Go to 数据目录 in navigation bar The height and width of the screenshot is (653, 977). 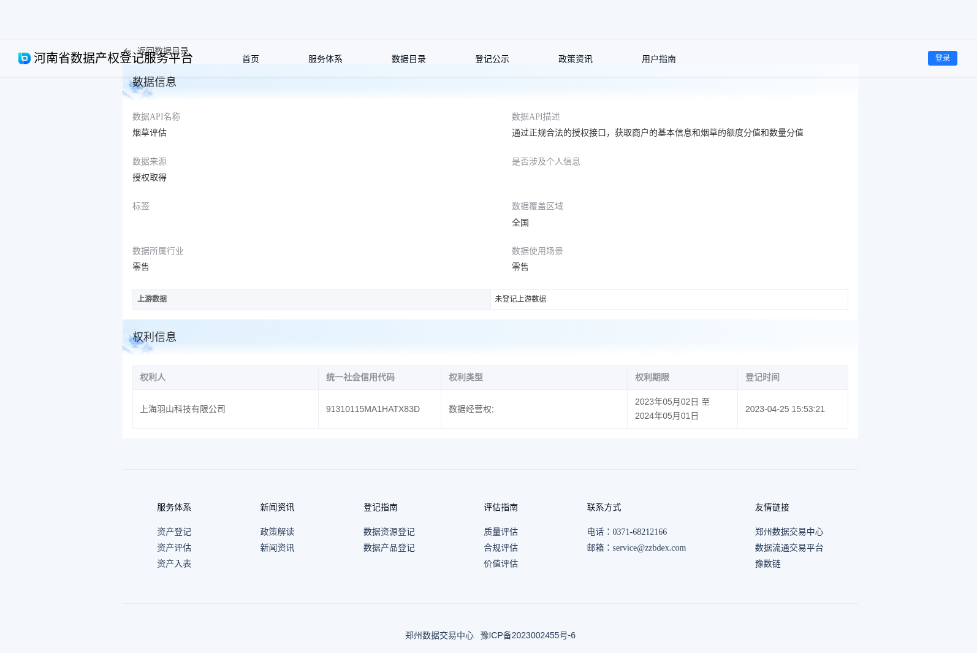click(409, 59)
